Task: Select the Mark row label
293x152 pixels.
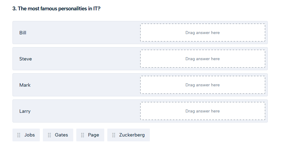Action: point(25,85)
